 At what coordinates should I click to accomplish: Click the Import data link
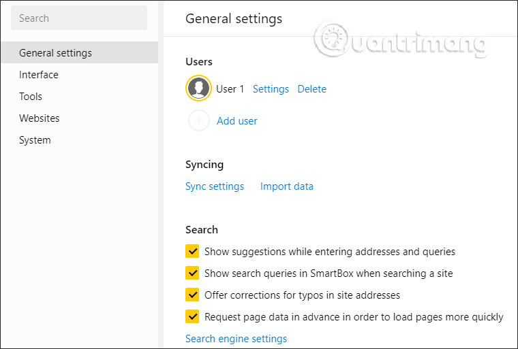point(286,186)
